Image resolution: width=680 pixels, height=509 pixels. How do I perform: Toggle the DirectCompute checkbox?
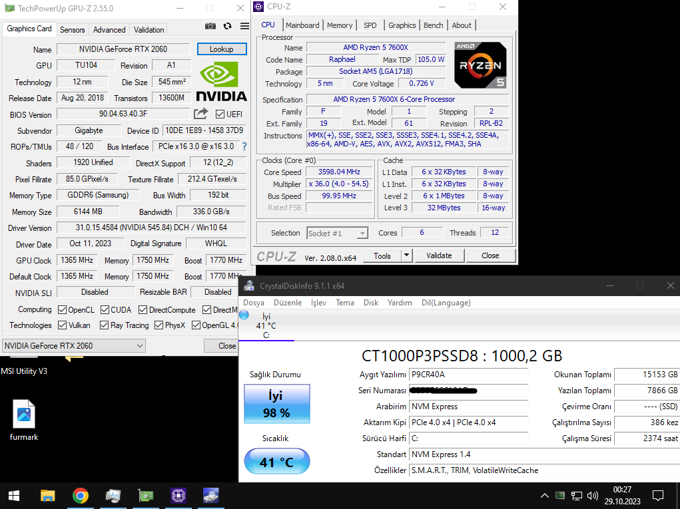pos(143,310)
